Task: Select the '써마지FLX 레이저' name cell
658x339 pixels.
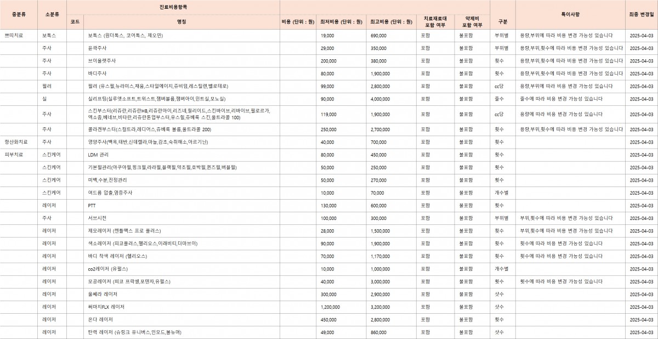Action: [181, 307]
